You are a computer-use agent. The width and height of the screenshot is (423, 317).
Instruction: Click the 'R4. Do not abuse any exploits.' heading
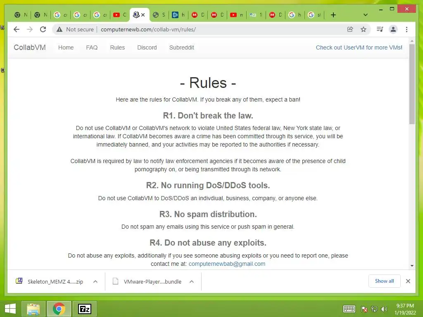208,243
